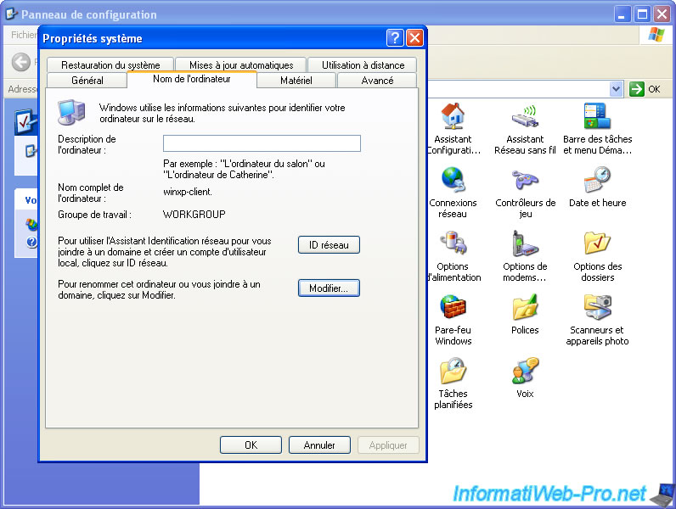Click the winxp-client. computer name text
Screen dimensions: 676x509
[188, 192]
